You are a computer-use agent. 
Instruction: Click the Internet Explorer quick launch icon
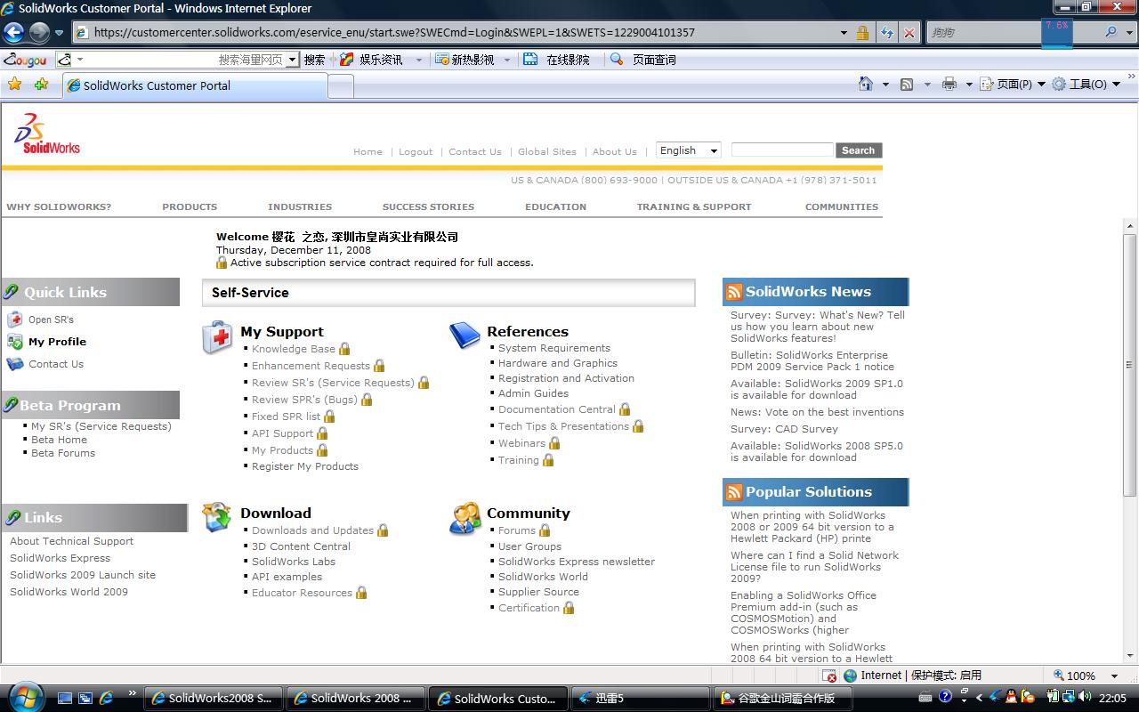pyautogui.click(x=106, y=699)
